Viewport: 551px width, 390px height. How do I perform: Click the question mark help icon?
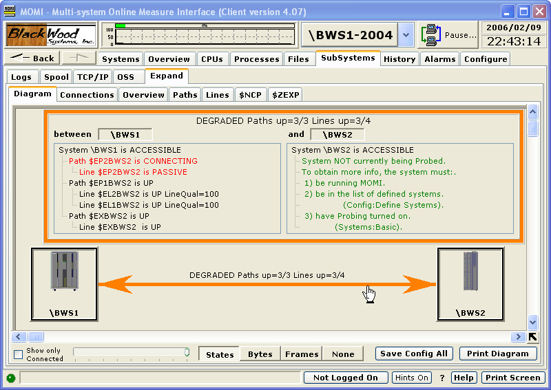click(x=441, y=378)
